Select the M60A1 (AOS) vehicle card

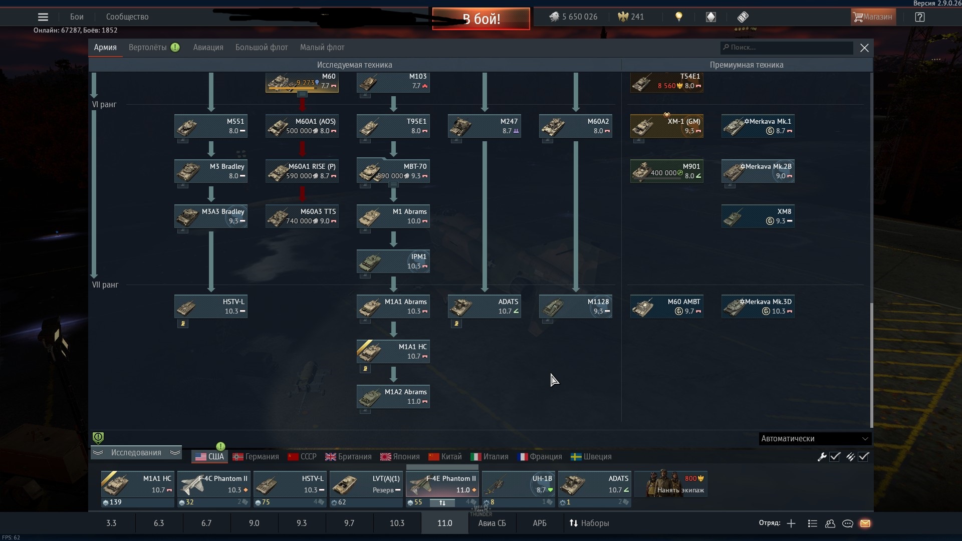tap(302, 126)
